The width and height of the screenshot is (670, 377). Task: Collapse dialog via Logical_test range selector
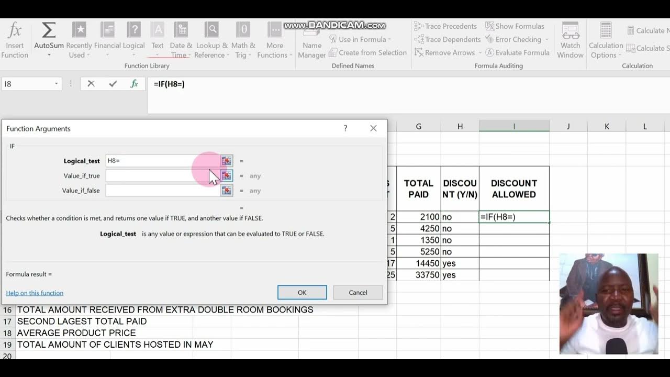(x=226, y=161)
